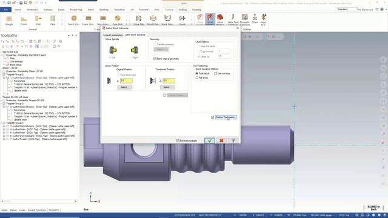The image size is (388, 218).
Task: Click the Save icon in quick access toolbar
Action: click(x=9, y=3)
